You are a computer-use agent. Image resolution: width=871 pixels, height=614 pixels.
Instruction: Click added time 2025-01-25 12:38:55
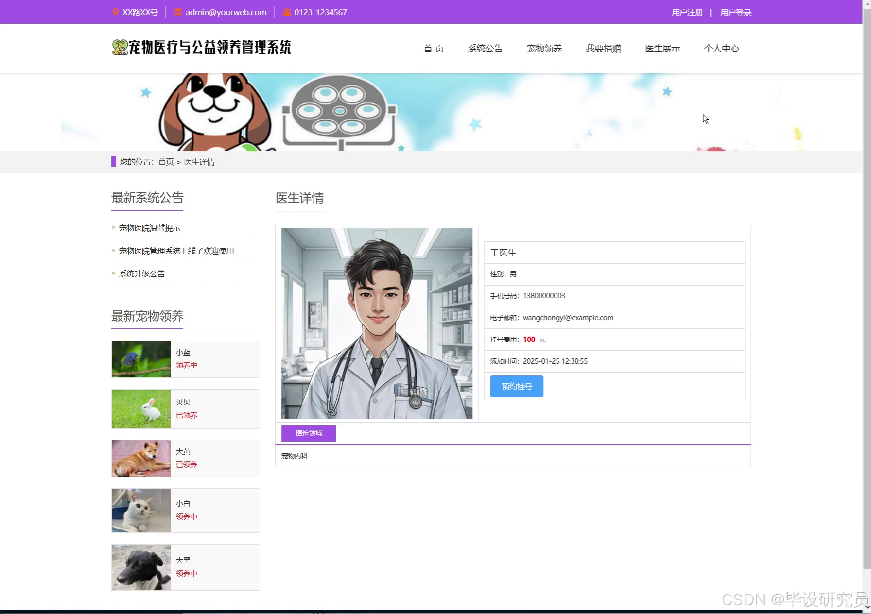click(555, 361)
